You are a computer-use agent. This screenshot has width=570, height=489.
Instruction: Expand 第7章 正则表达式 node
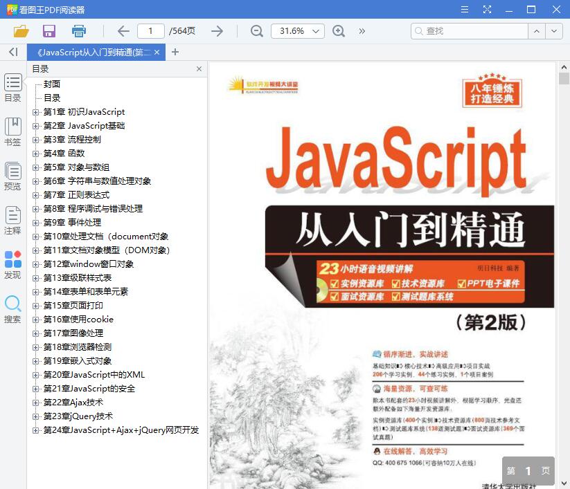coord(35,195)
